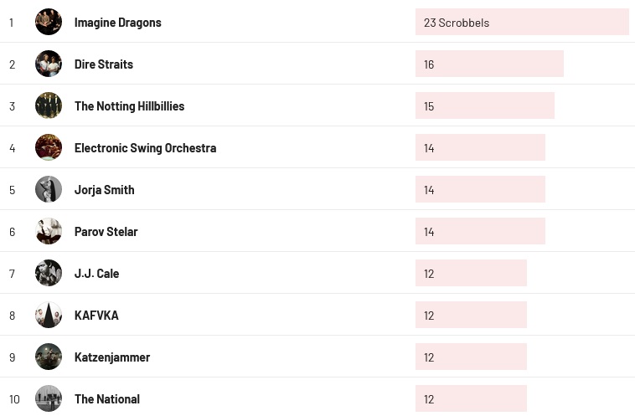The image size is (635, 416).
Task: Open Dire Straits avatar image
Action: click(x=49, y=64)
